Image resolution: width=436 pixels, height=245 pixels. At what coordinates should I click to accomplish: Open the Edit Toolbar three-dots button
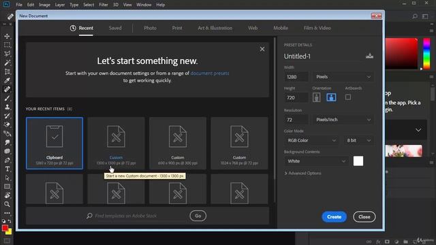[x=7, y=213]
